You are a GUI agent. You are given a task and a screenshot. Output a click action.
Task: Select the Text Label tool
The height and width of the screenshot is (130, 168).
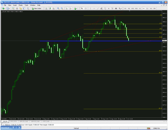coord(112,8)
